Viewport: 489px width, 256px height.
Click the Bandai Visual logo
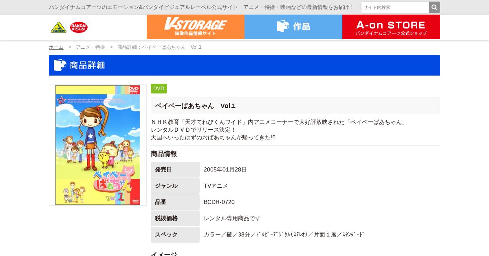(x=79, y=27)
